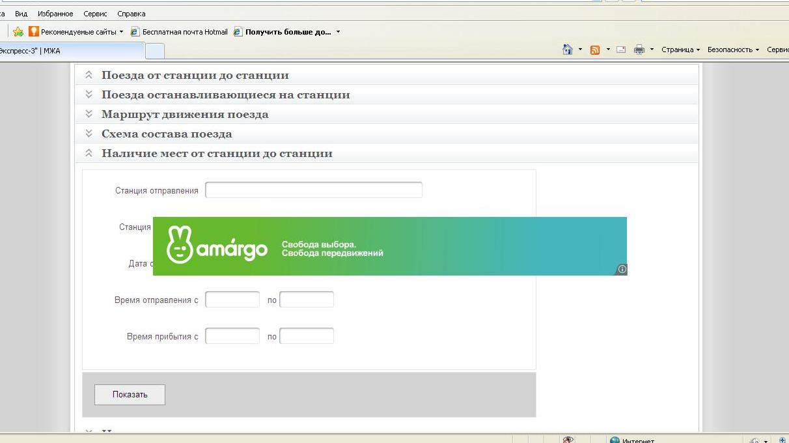Click the Favorites star icon

[18, 32]
